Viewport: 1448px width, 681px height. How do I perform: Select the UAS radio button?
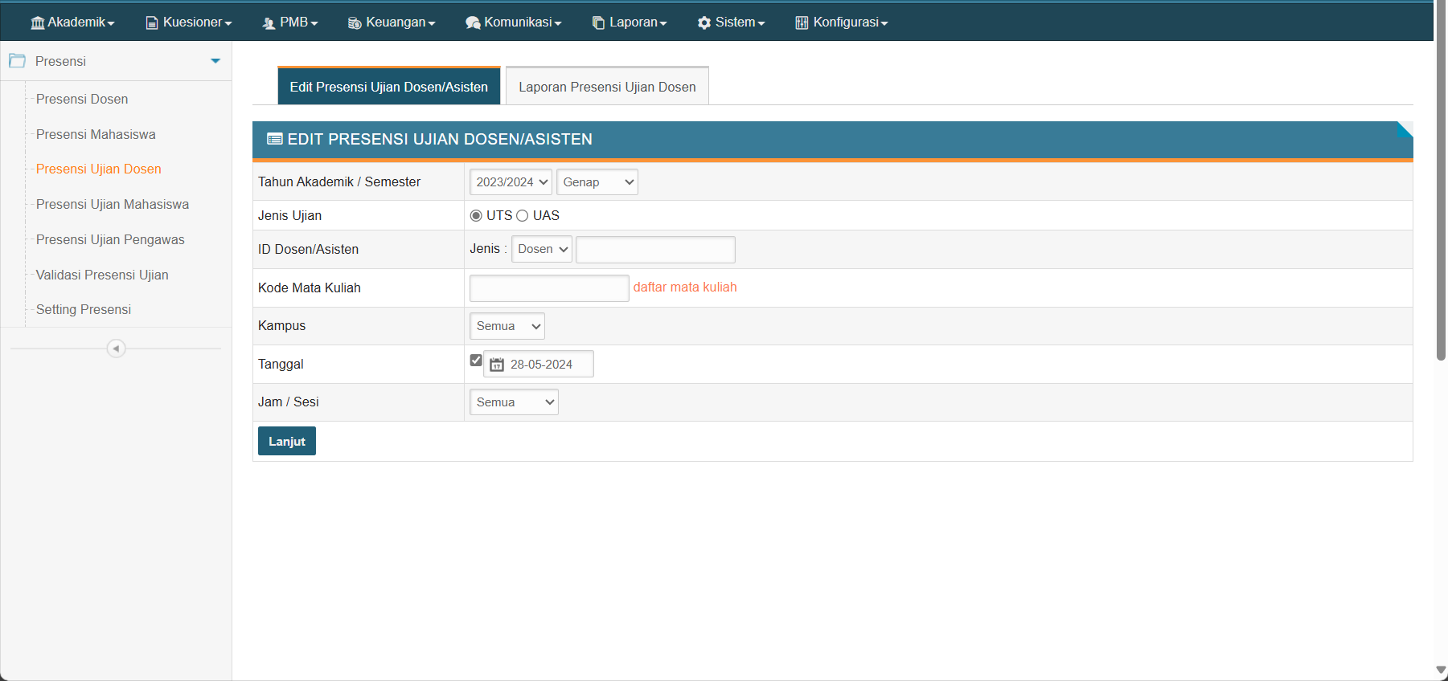(x=523, y=215)
